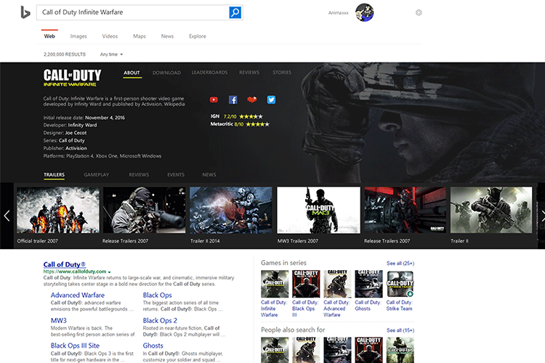
Task: Click the search query input field
Action: (132, 12)
